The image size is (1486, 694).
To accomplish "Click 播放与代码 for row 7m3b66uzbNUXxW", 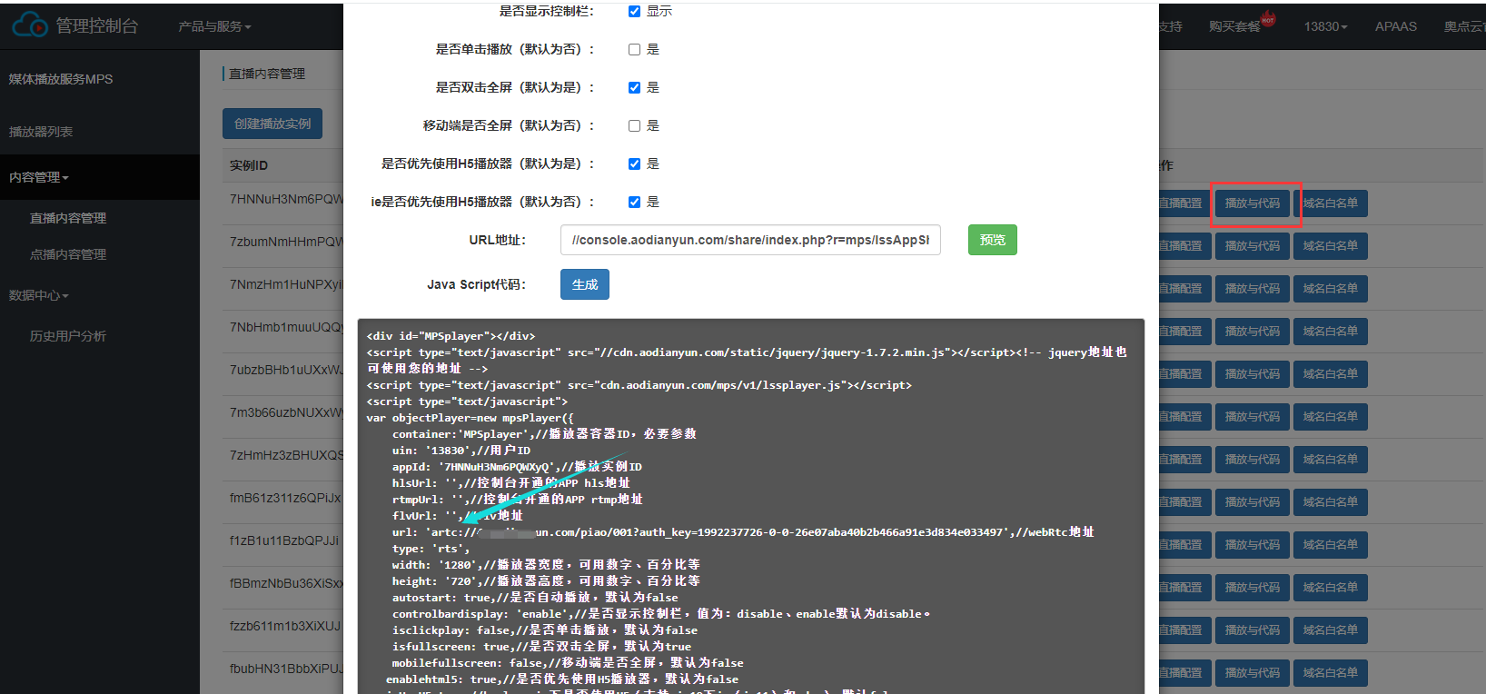I will (1253, 417).
